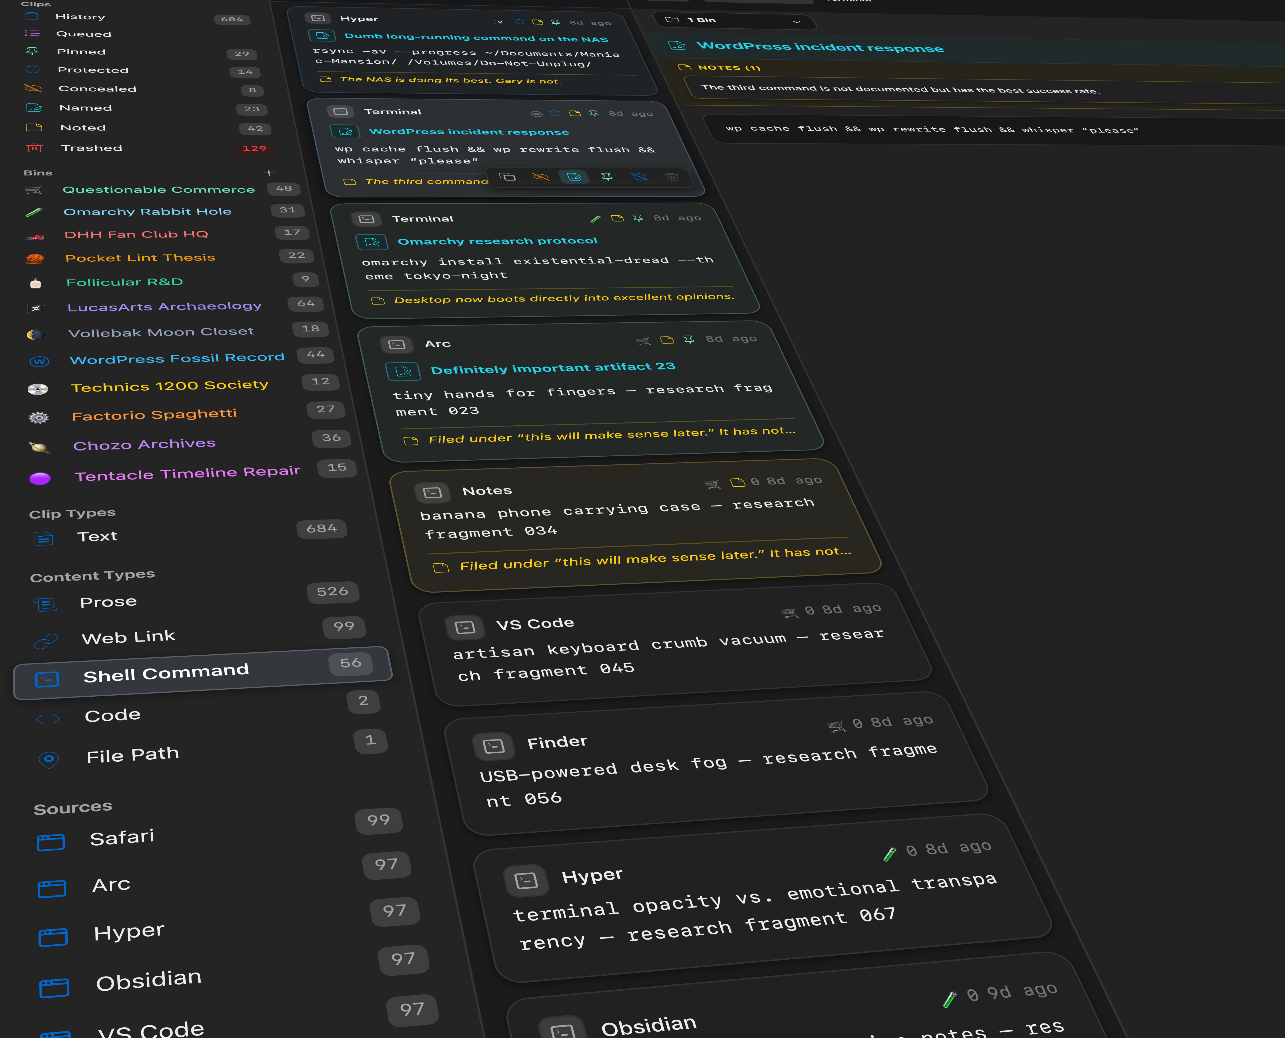Viewport: 1285px width, 1038px height.
Task: Click the green pin icon on the Hyper rsync card
Action: (555, 22)
